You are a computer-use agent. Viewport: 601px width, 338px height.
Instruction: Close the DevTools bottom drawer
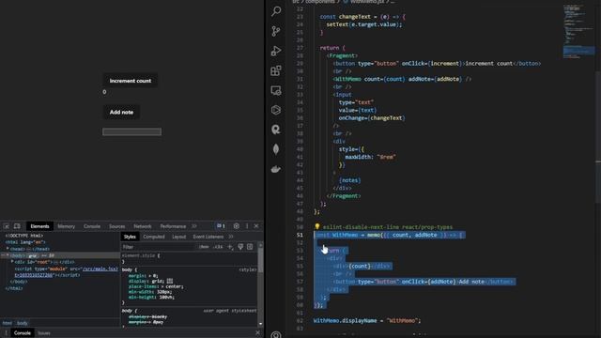click(x=257, y=332)
